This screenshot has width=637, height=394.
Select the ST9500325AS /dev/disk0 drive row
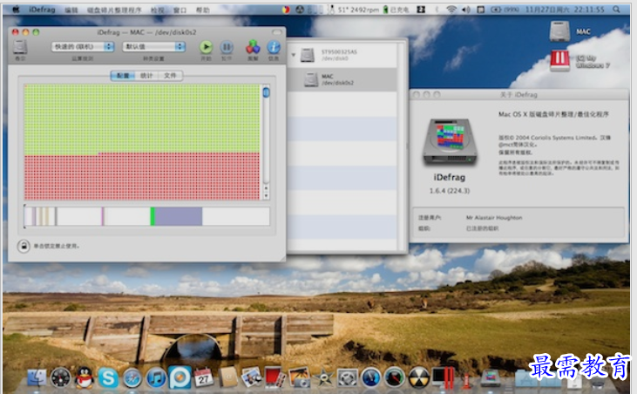tap(342, 55)
